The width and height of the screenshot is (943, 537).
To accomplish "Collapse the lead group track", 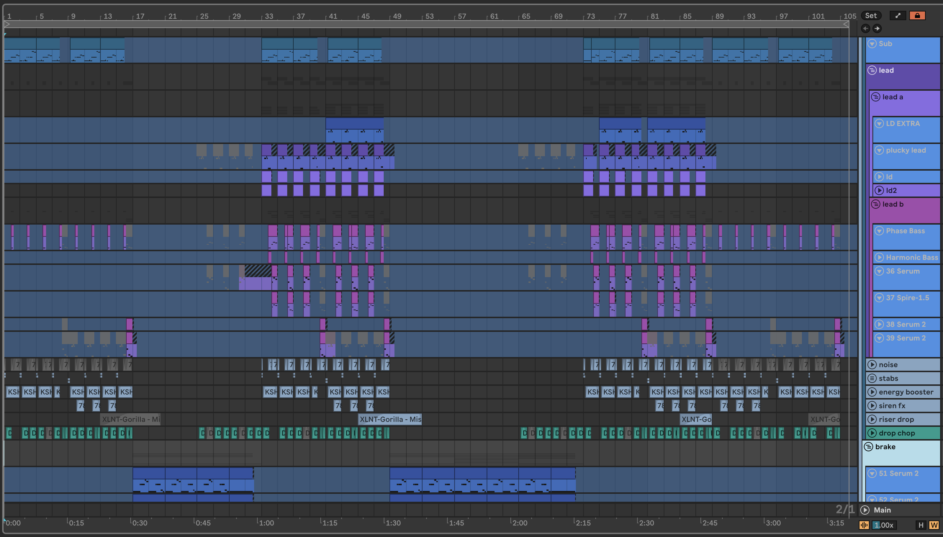I will pyautogui.click(x=872, y=70).
